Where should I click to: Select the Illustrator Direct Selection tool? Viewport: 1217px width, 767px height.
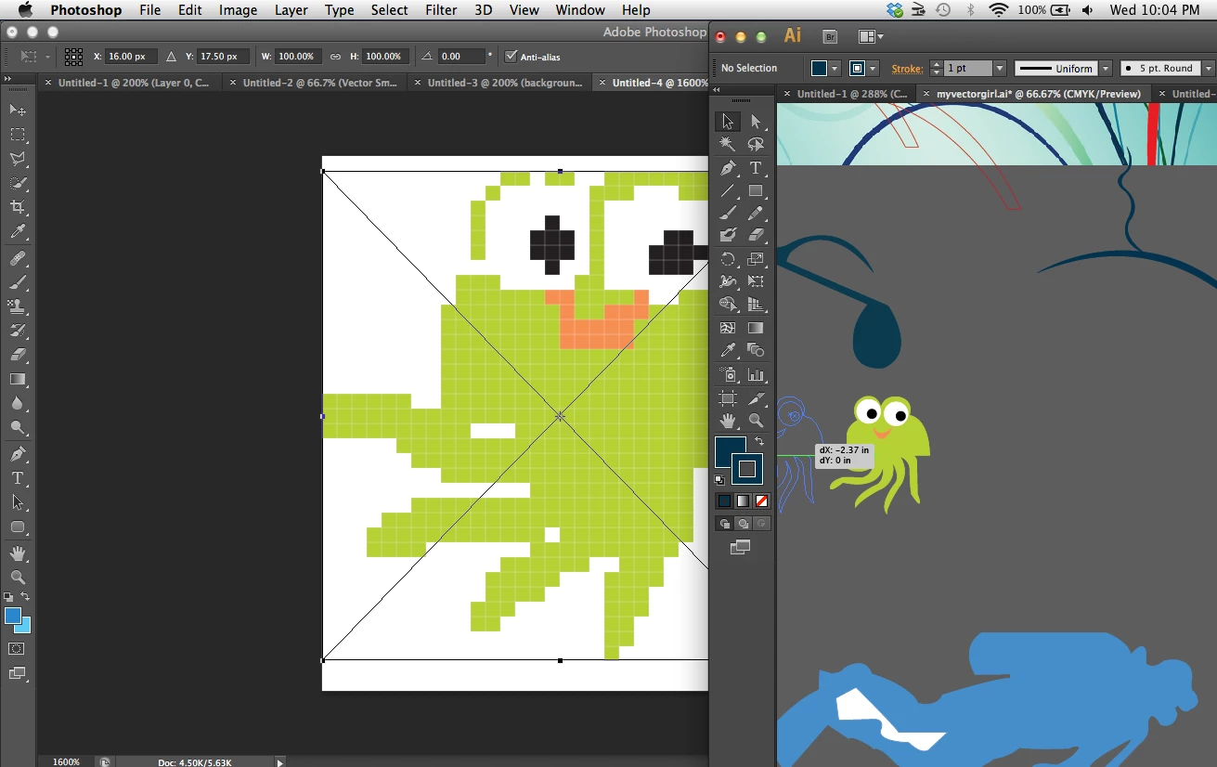click(756, 122)
